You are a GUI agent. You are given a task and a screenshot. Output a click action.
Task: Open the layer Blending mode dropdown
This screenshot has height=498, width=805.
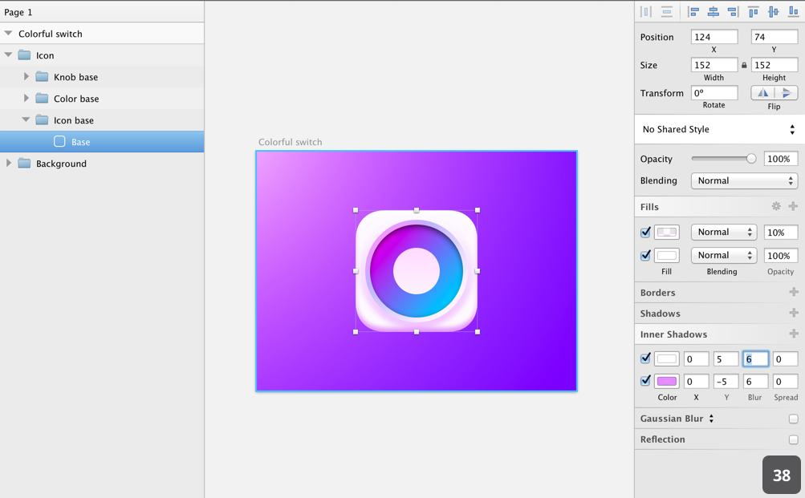(744, 180)
